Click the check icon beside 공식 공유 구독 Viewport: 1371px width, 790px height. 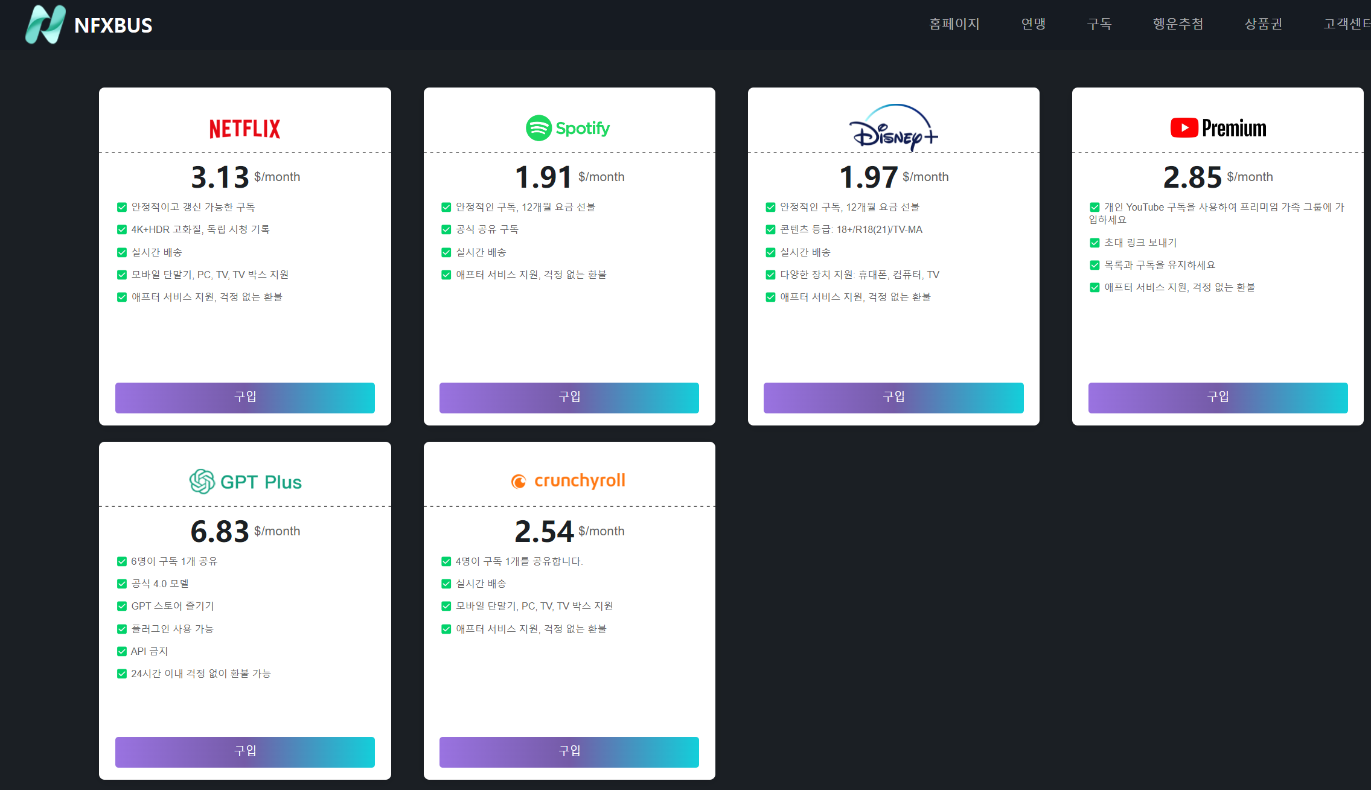(446, 230)
